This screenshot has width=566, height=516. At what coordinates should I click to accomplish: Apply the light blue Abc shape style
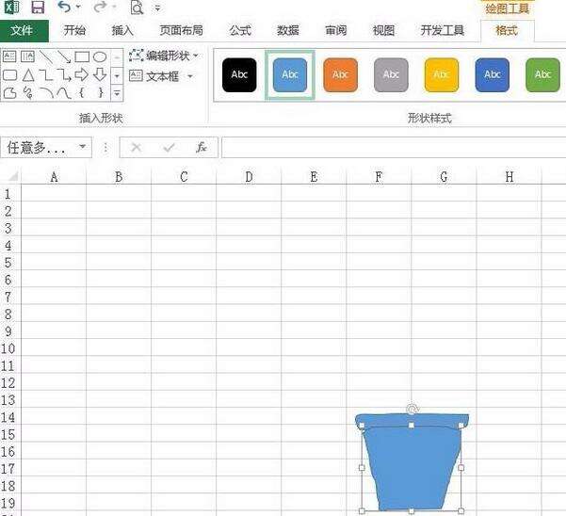pos(290,75)
